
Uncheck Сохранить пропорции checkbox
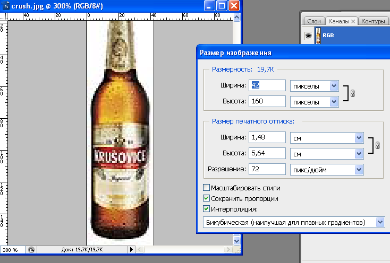[x=206, y=198]
